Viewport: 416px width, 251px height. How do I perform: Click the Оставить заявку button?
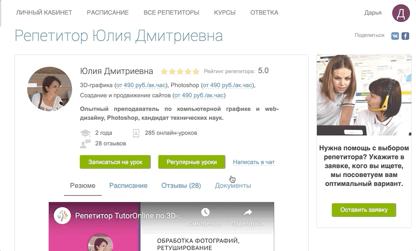364,210
